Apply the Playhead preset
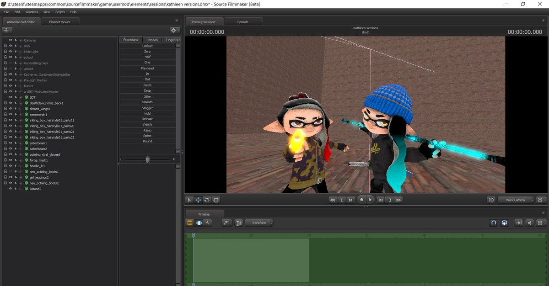 pyautogui.click(x=147, y=68)
